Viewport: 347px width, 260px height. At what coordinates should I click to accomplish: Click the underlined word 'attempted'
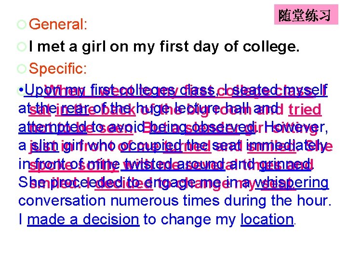[53, 128]
